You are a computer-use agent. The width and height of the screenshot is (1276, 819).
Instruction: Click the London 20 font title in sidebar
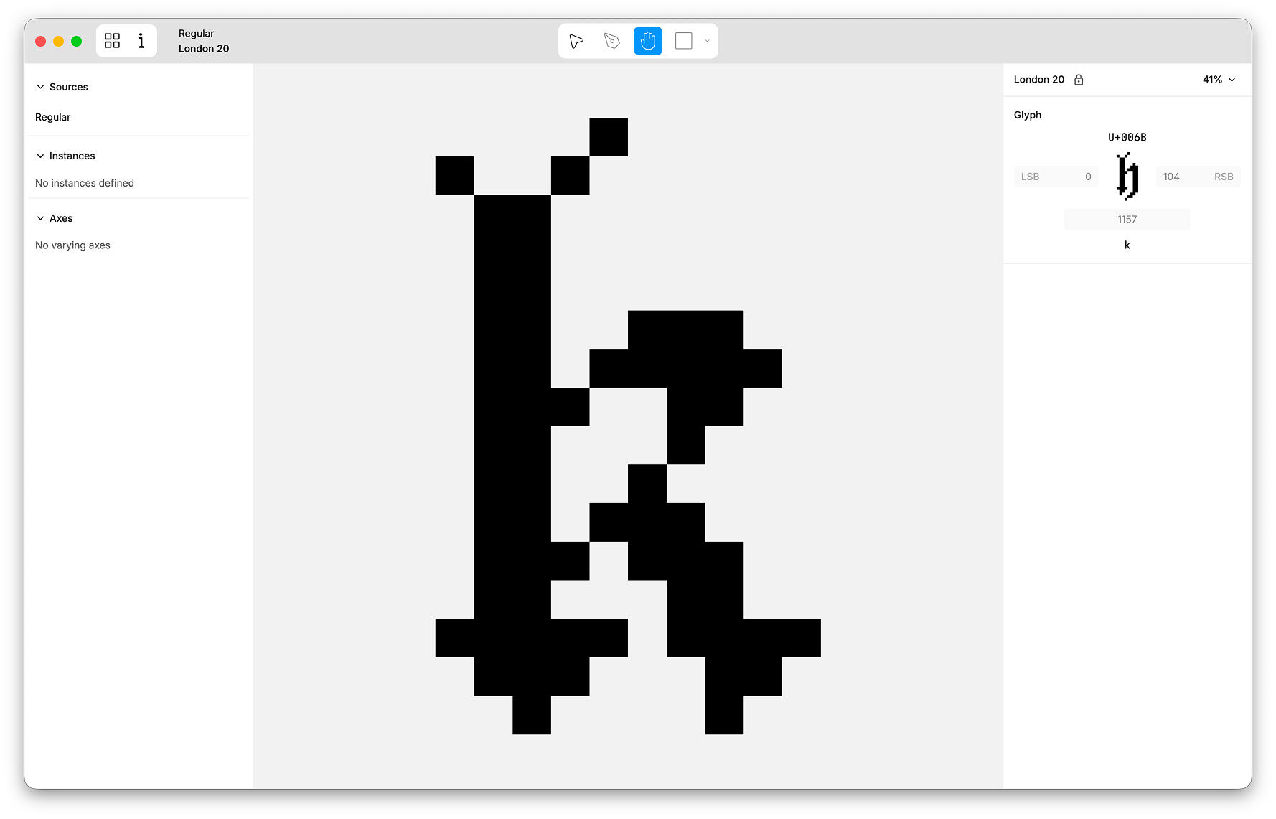1038,80
